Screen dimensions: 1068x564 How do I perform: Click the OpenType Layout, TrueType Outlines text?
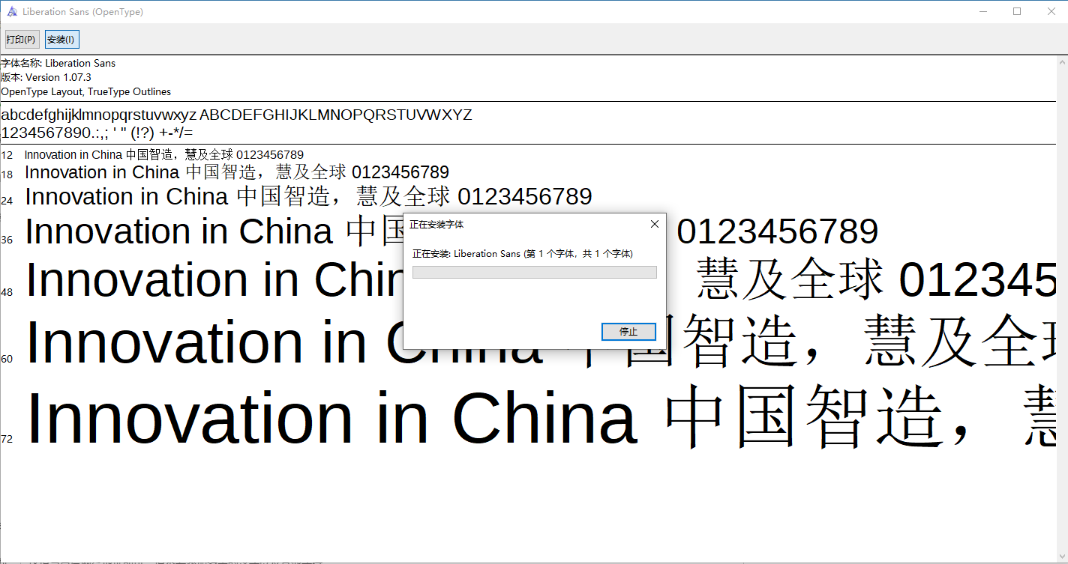click(x=86, y=91)
